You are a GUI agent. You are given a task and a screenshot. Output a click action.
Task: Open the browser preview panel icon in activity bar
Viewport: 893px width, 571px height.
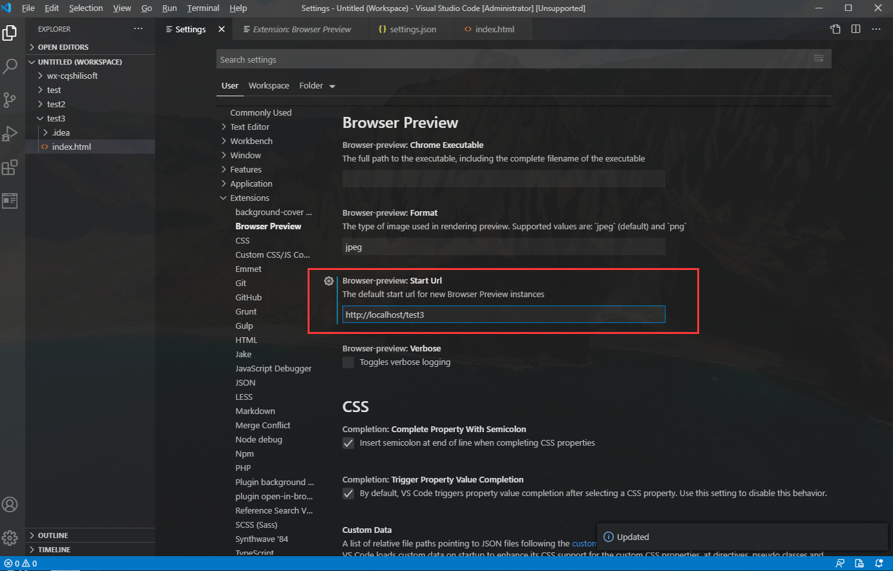click(x=10, y=201)
